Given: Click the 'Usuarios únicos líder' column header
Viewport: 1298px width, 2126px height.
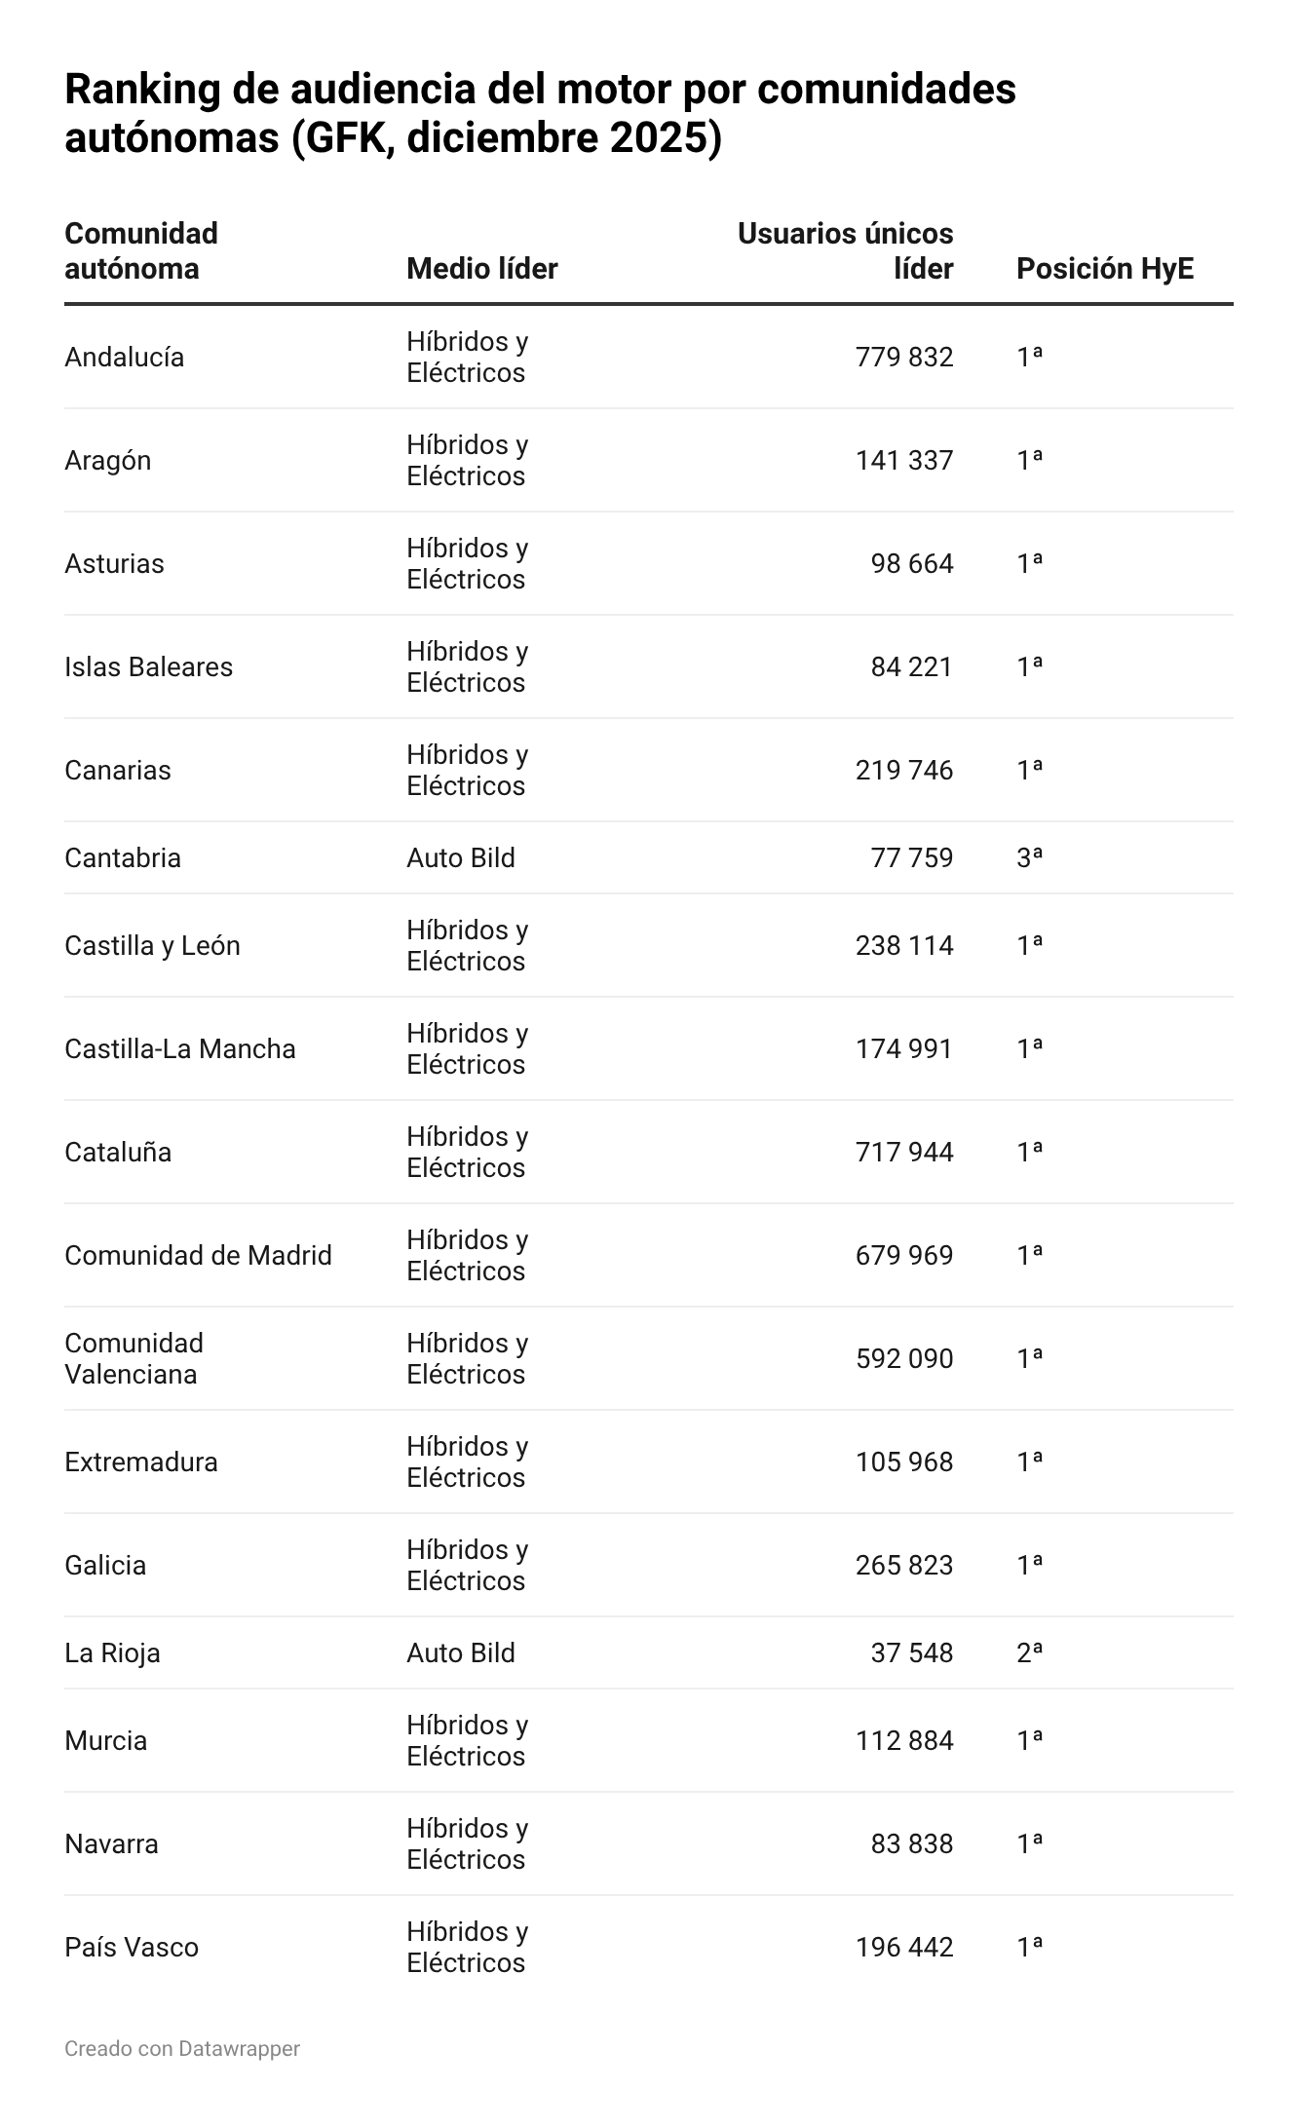Looking at the screenshot, I should pyautogui.click(x=845, y=250).
